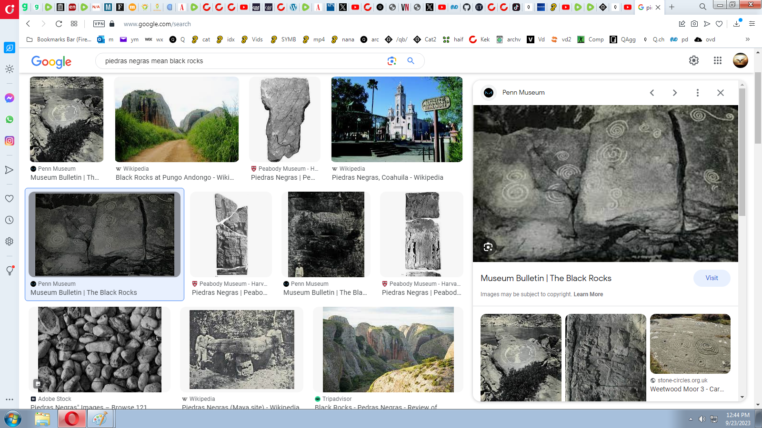Open the TikTok tab in tab bar
762x428 pixels.
tap(516, 7)
